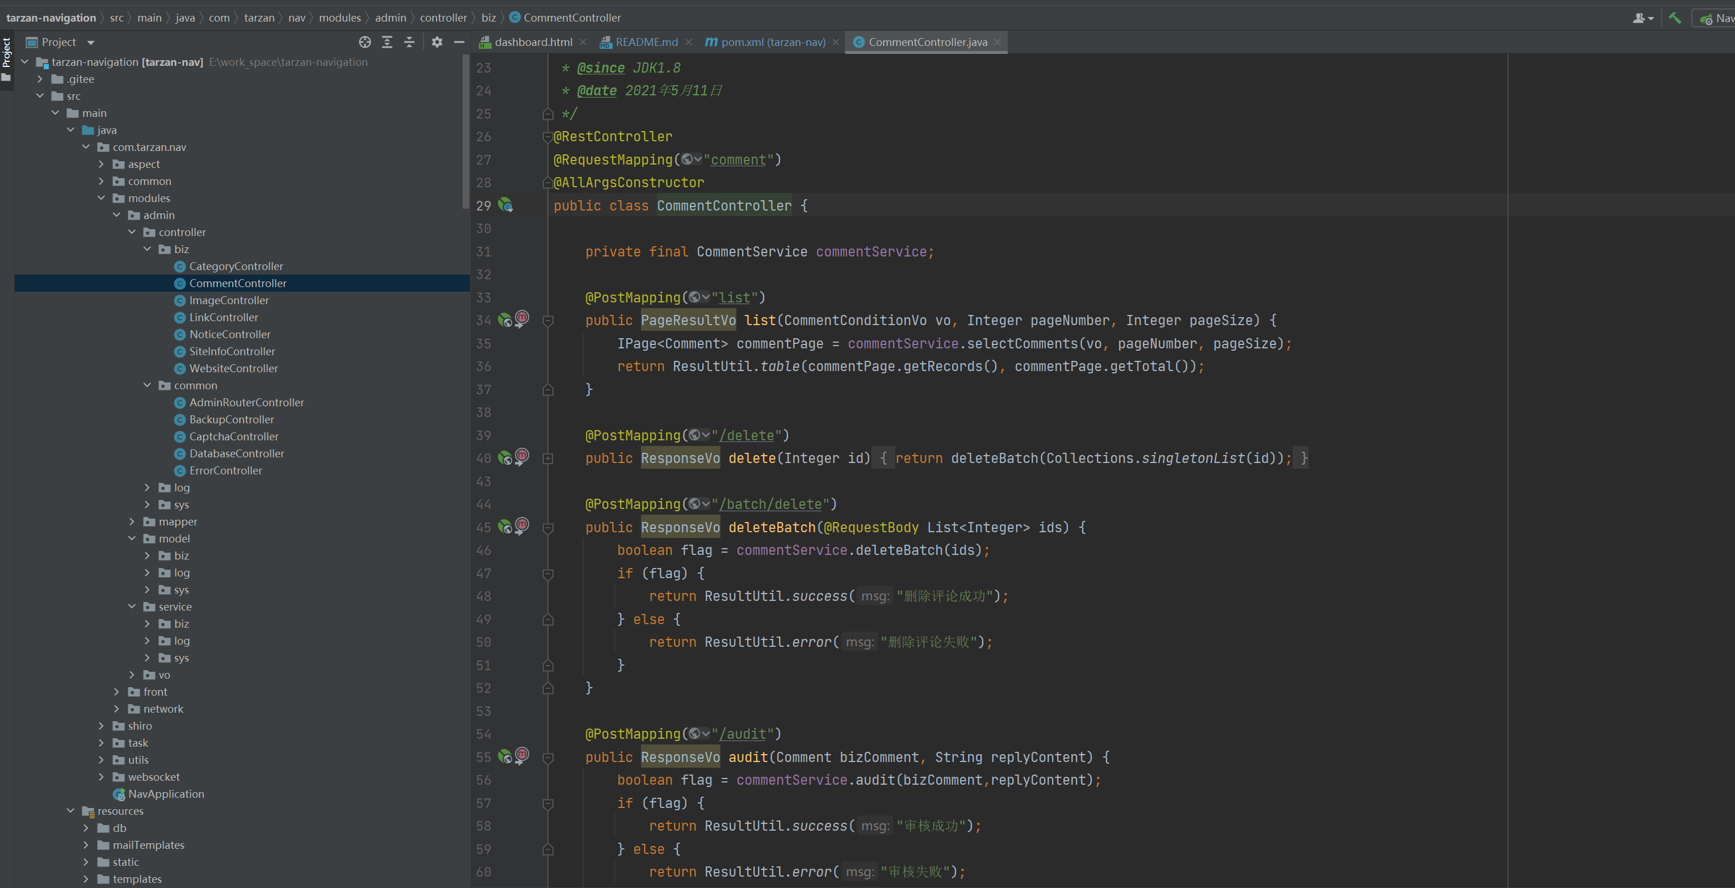Click the collapse all icon in Project panel
The image size is (1735, 888).
410,42
